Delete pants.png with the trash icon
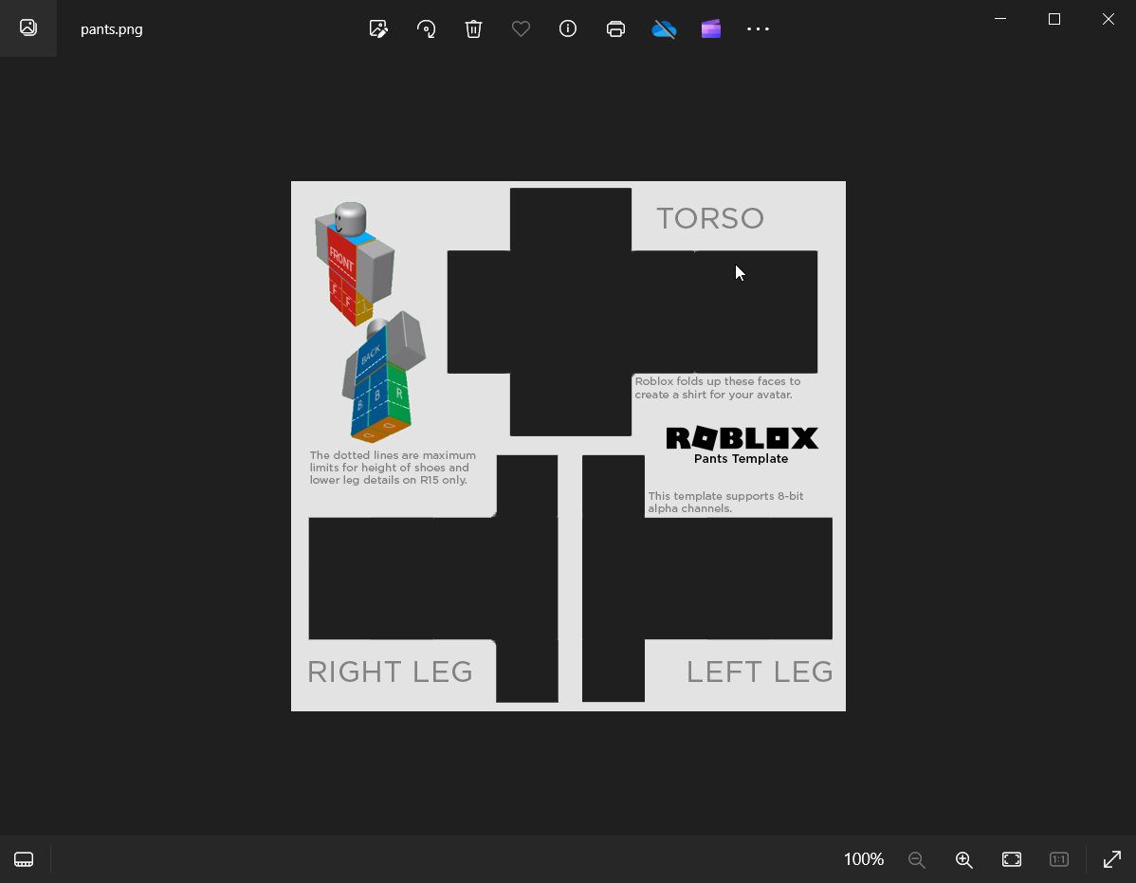The image size is (1136, 883). tap(473, 29)
